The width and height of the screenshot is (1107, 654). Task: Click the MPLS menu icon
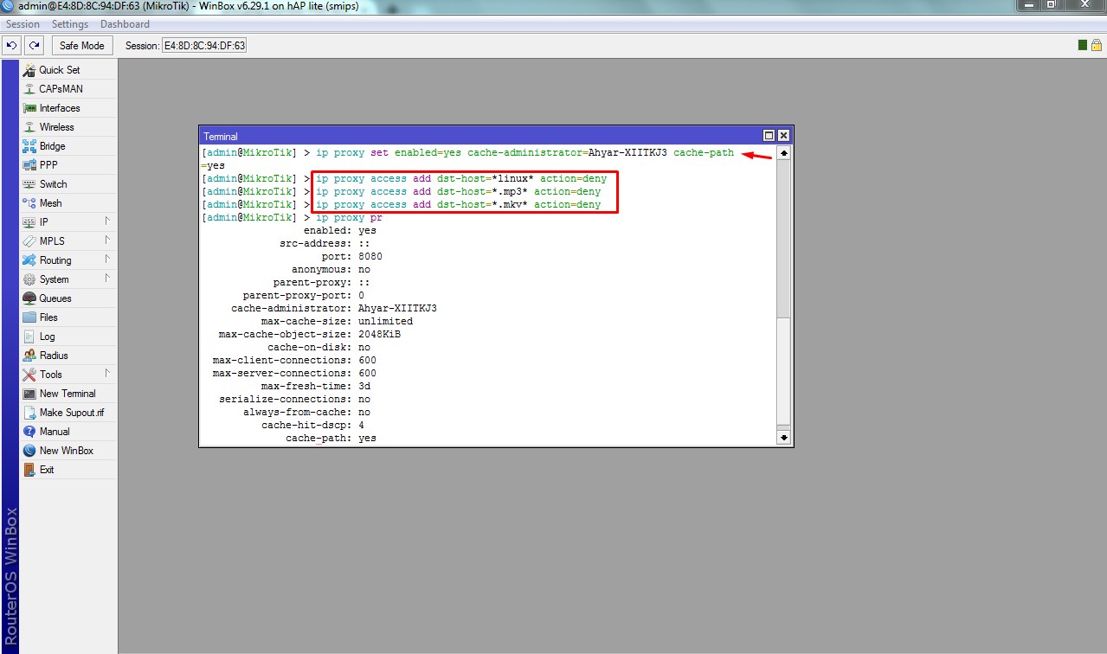click(29, 241)
